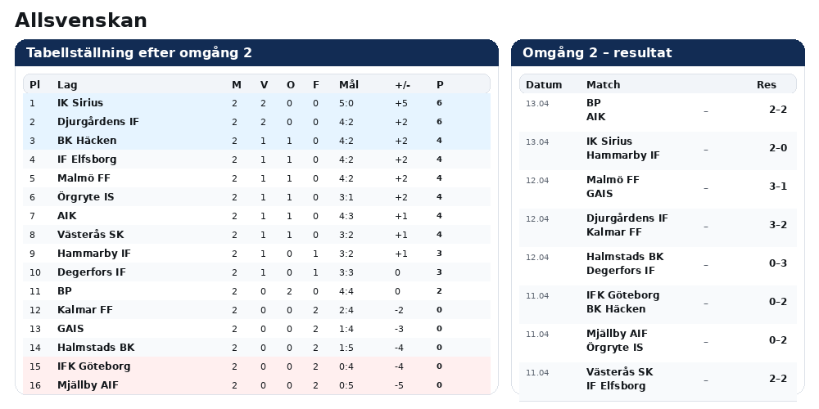Image resolution: width=819 pixels, height=409 pixels.
Task: Click the P points column header
Action: point(440,85)
